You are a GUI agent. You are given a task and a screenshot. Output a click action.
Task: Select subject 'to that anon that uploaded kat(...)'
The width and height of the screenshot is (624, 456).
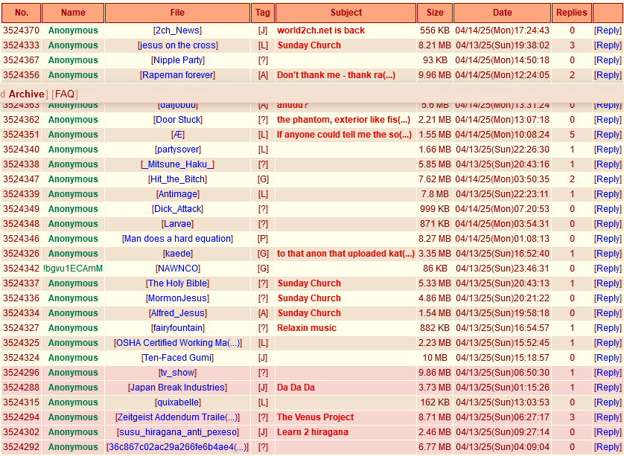pyautogui.click(x=346, y=254)
